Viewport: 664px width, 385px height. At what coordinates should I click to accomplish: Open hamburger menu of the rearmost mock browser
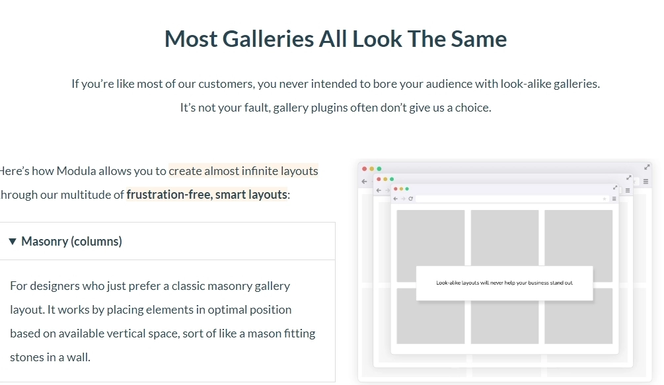tap(646, 182)
